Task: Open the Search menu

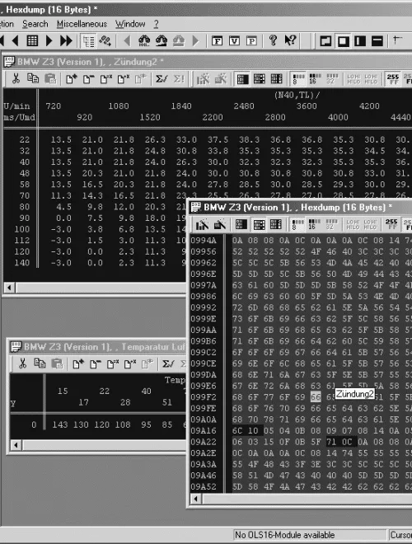Action: (x=35, y=24)
